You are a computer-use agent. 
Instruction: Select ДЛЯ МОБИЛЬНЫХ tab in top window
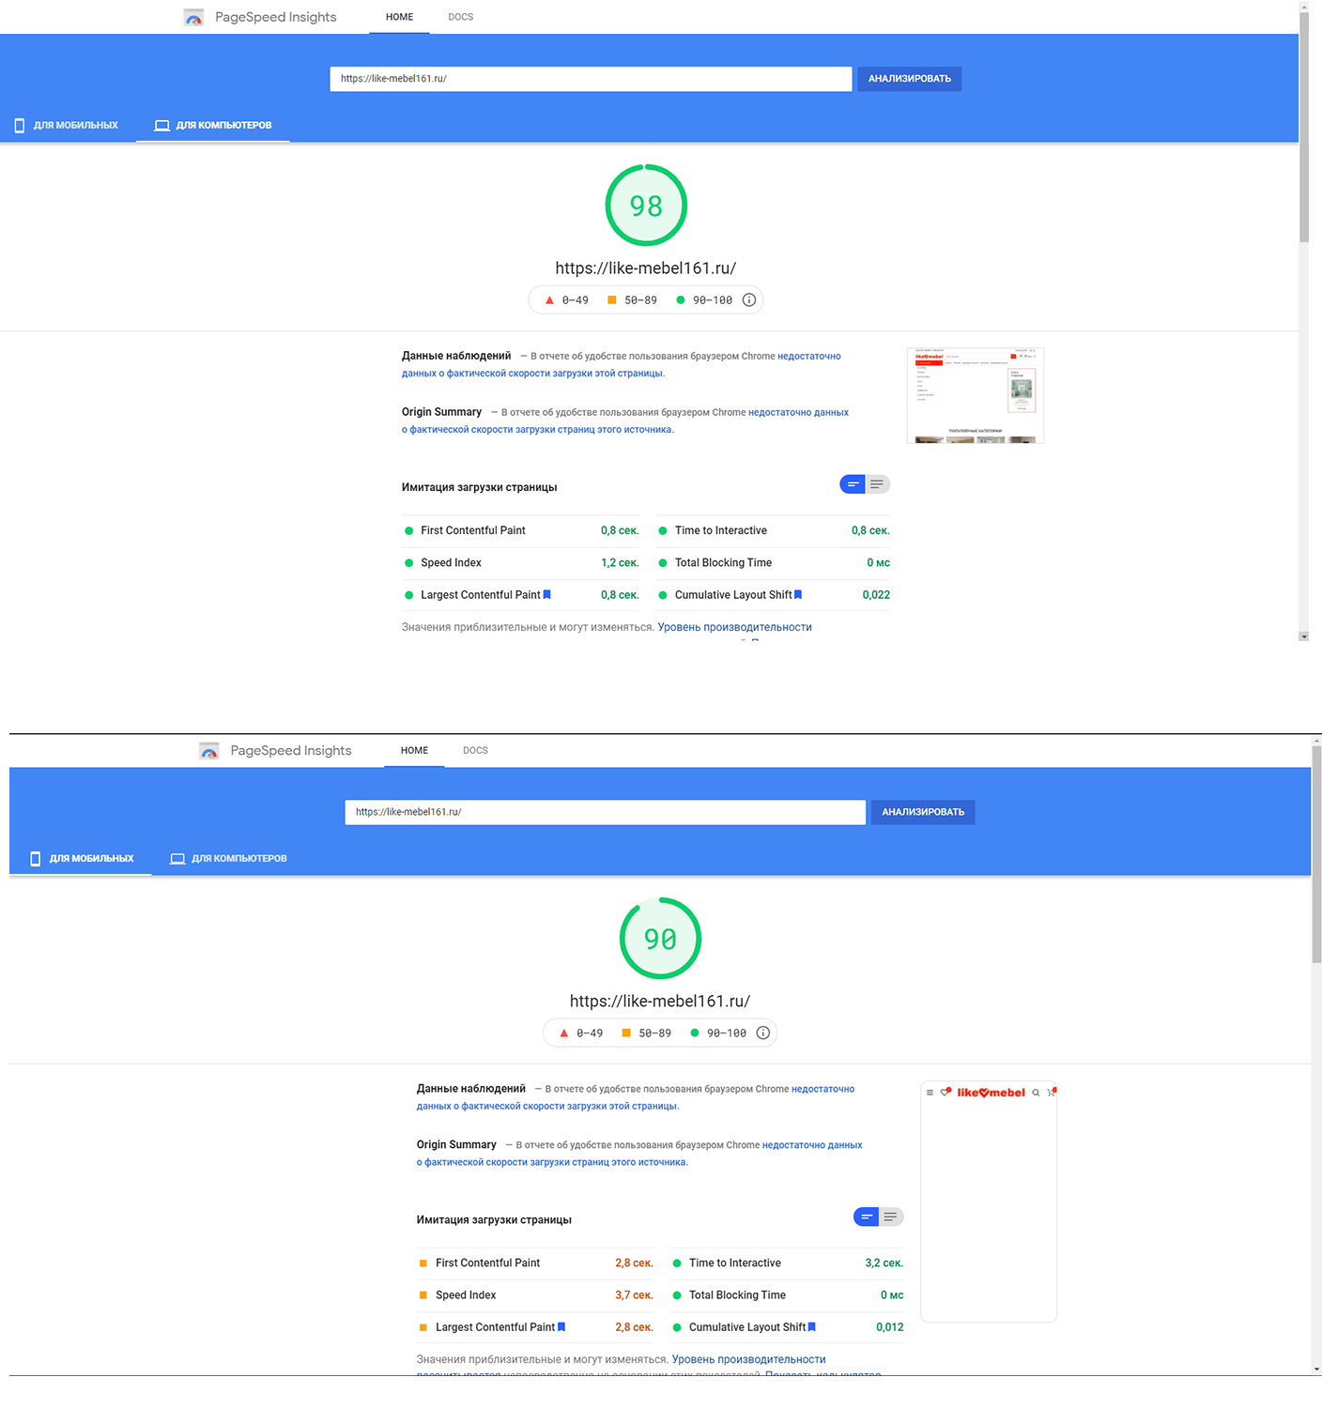[x=67, y=125]
